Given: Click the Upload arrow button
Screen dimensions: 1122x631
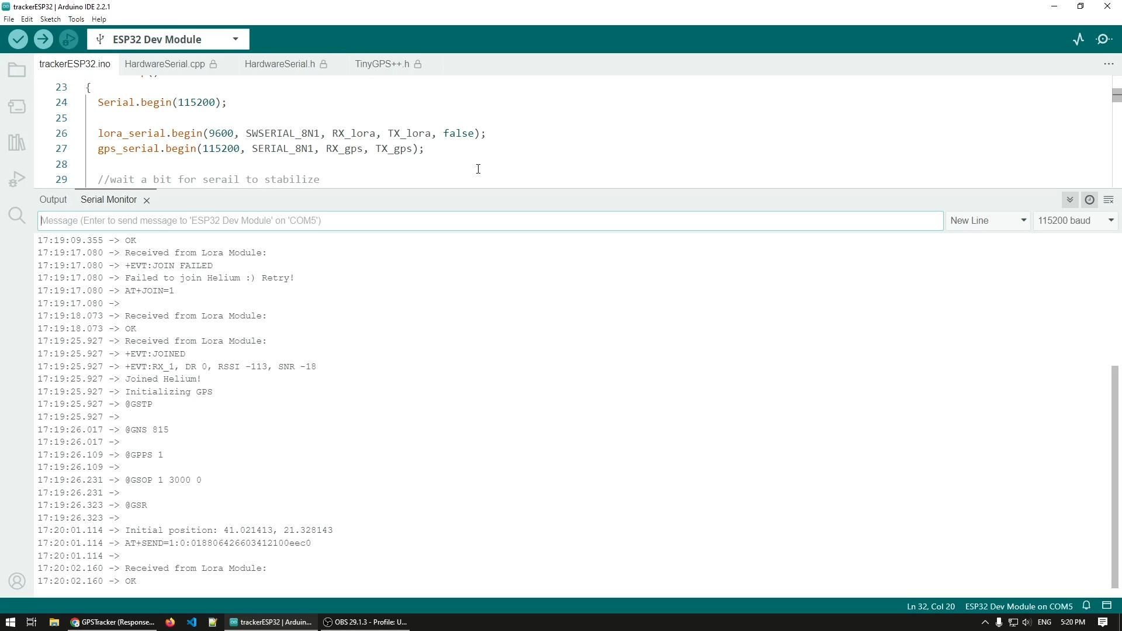Looking at the screenshot, I should [43, 39].
